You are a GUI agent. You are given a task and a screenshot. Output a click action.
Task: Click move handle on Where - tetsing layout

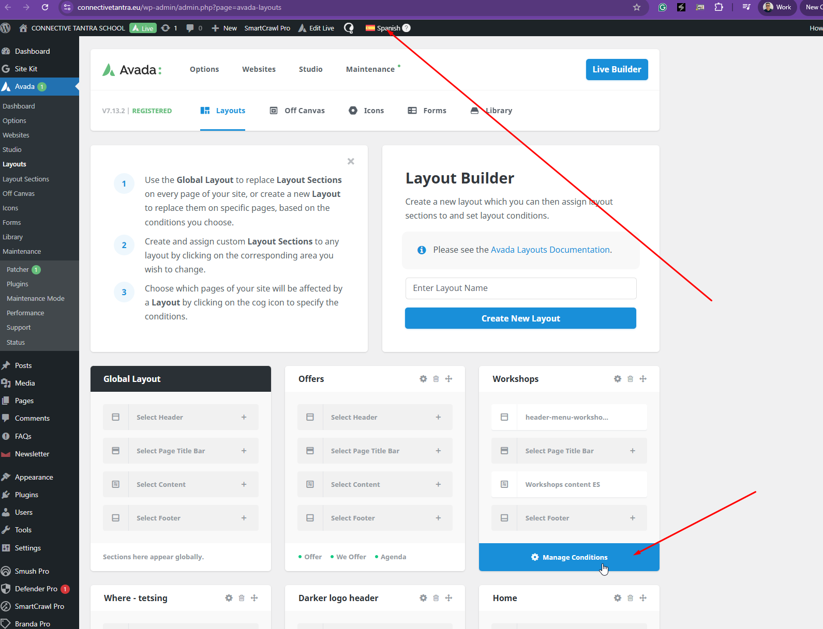click(255, 598)
